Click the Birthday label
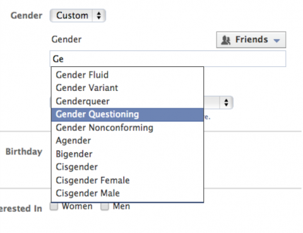This screenshot has width=303, height=233. [24, 152]
